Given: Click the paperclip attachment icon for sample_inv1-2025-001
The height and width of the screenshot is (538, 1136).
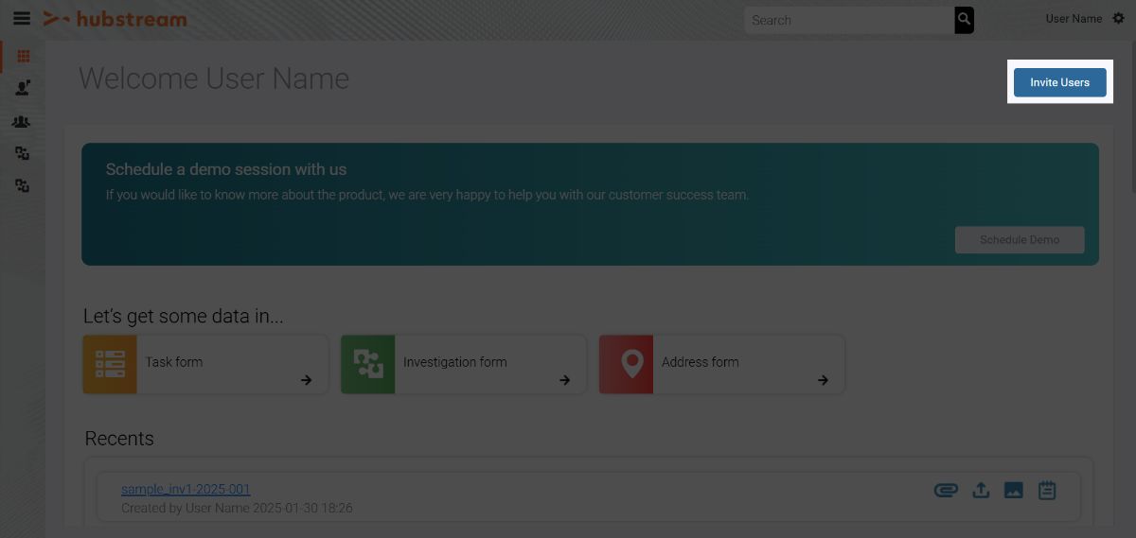Looking at the screenshot, I should [x=946, y=490].
